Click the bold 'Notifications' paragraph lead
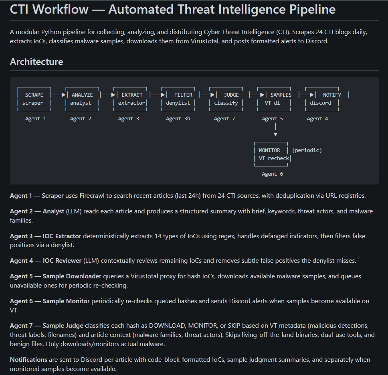Viewport: 388px width, 375px height. tap(28, 359)
